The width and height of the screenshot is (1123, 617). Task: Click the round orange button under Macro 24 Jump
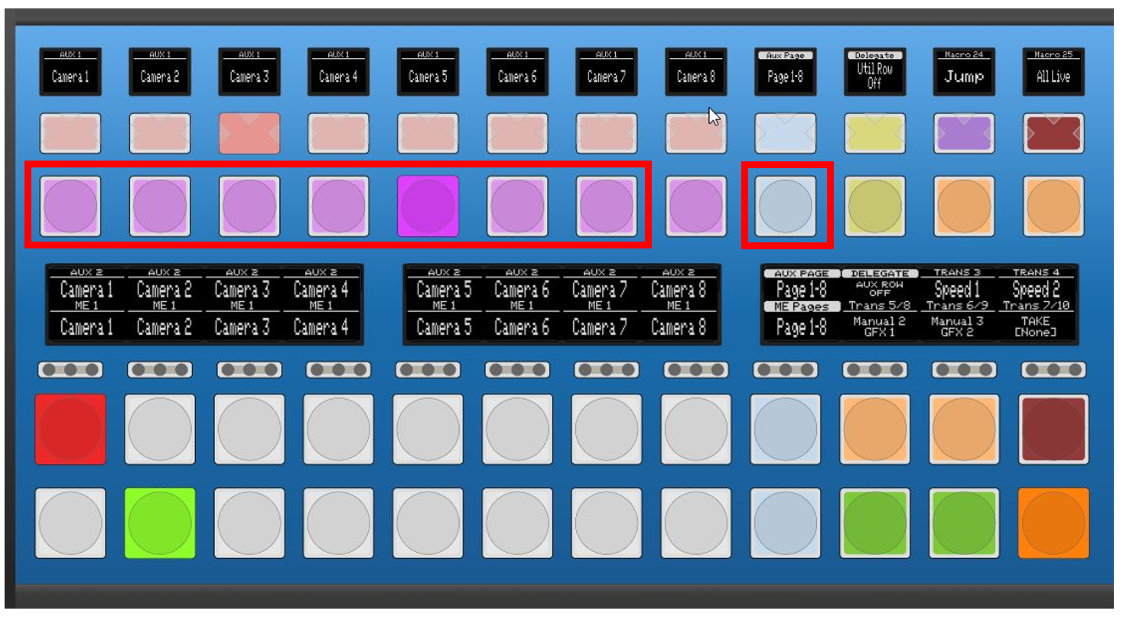[x=964, y=206]
